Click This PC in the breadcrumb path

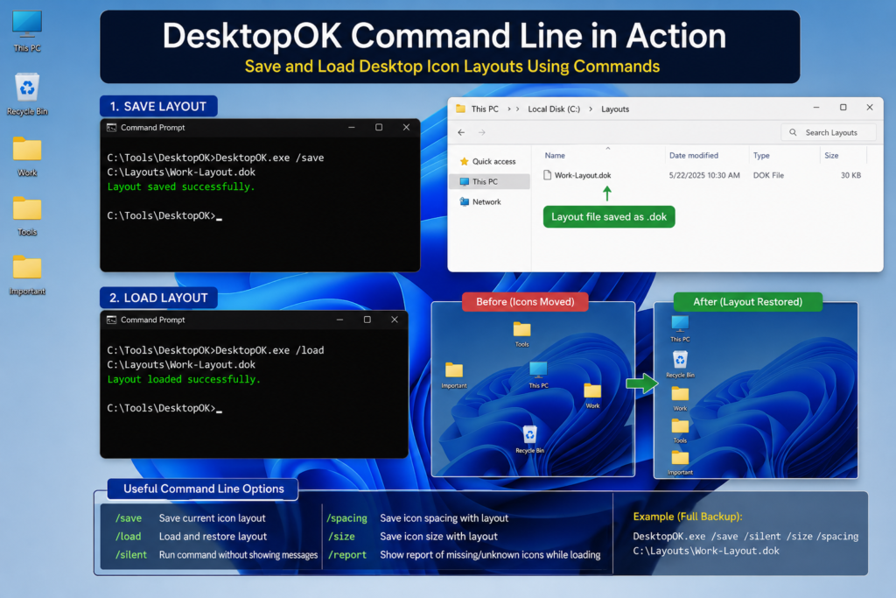point(485,109)
